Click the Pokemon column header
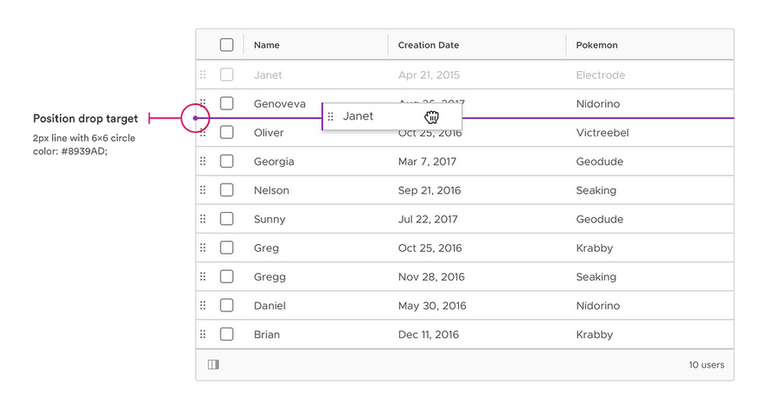This screenshot has width=765, height=411. (x=596, y=45)
